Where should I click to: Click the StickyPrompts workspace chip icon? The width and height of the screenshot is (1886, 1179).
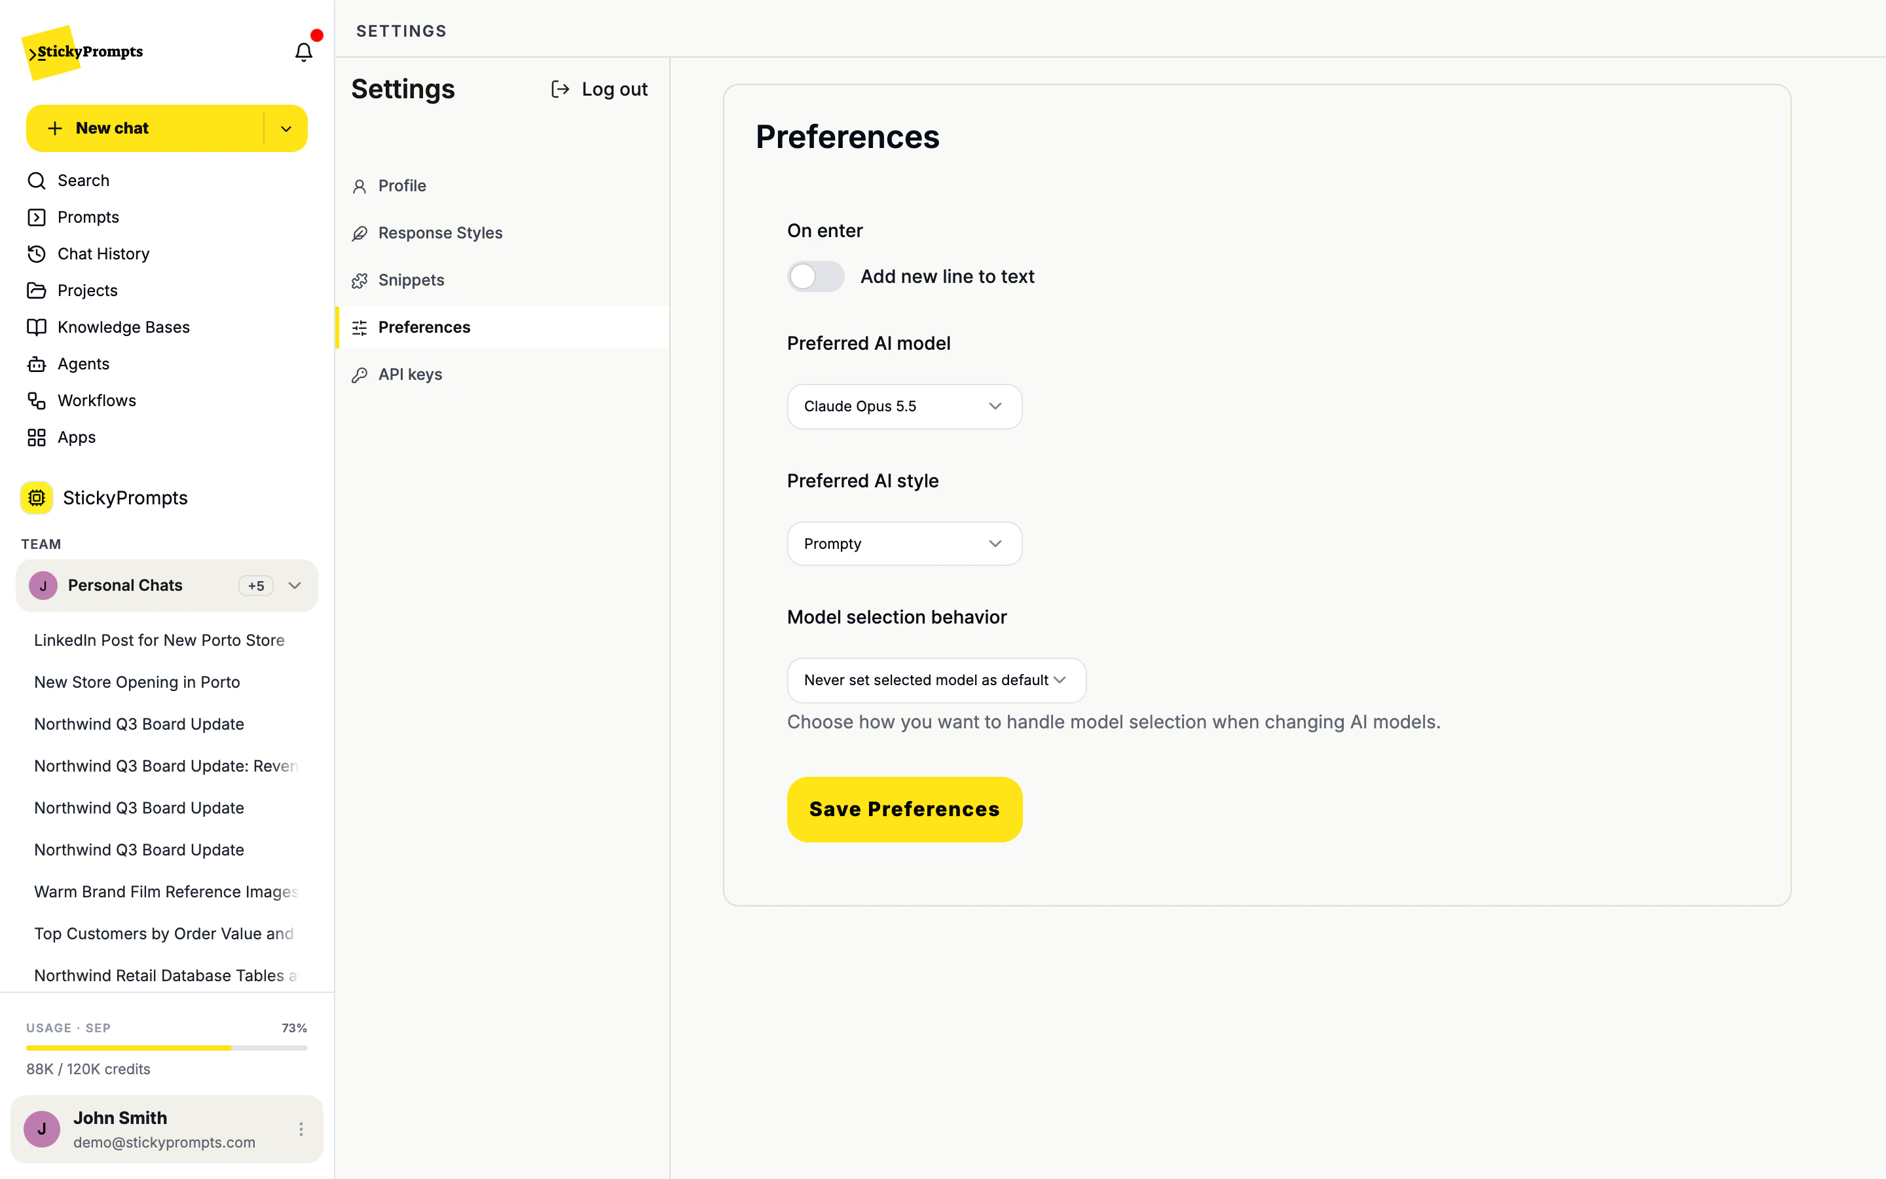[x=37, y=498]
